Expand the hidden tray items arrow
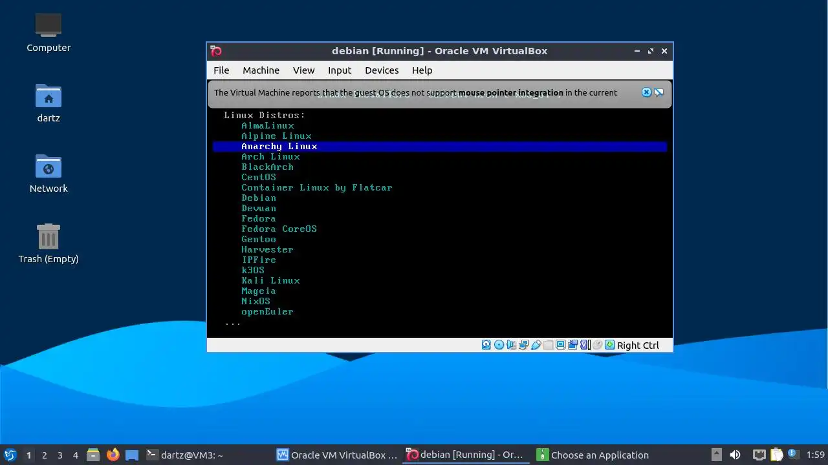This screenshot has height=465, width=828. 716,455
